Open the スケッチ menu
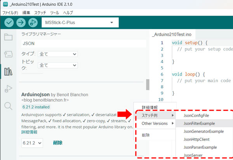233x160 pixels. click(40, 13)
